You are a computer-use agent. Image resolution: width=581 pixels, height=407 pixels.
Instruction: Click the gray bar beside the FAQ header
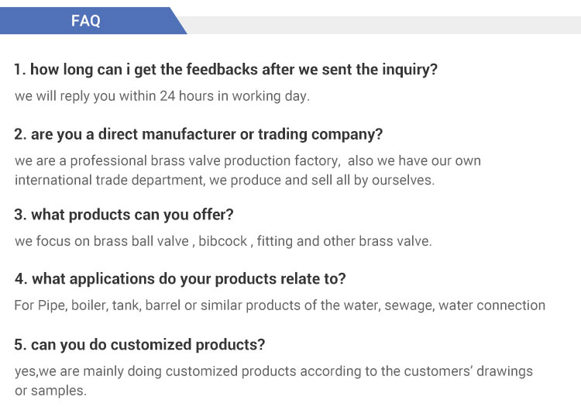click(380, 25)
